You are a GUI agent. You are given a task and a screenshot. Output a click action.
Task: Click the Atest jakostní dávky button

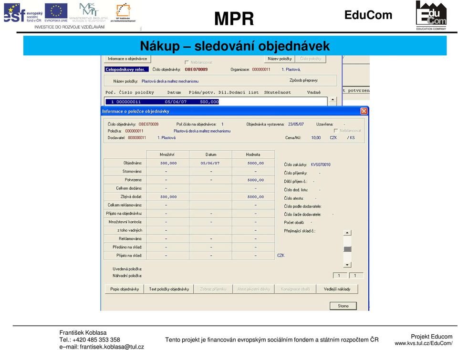point(253,289)
